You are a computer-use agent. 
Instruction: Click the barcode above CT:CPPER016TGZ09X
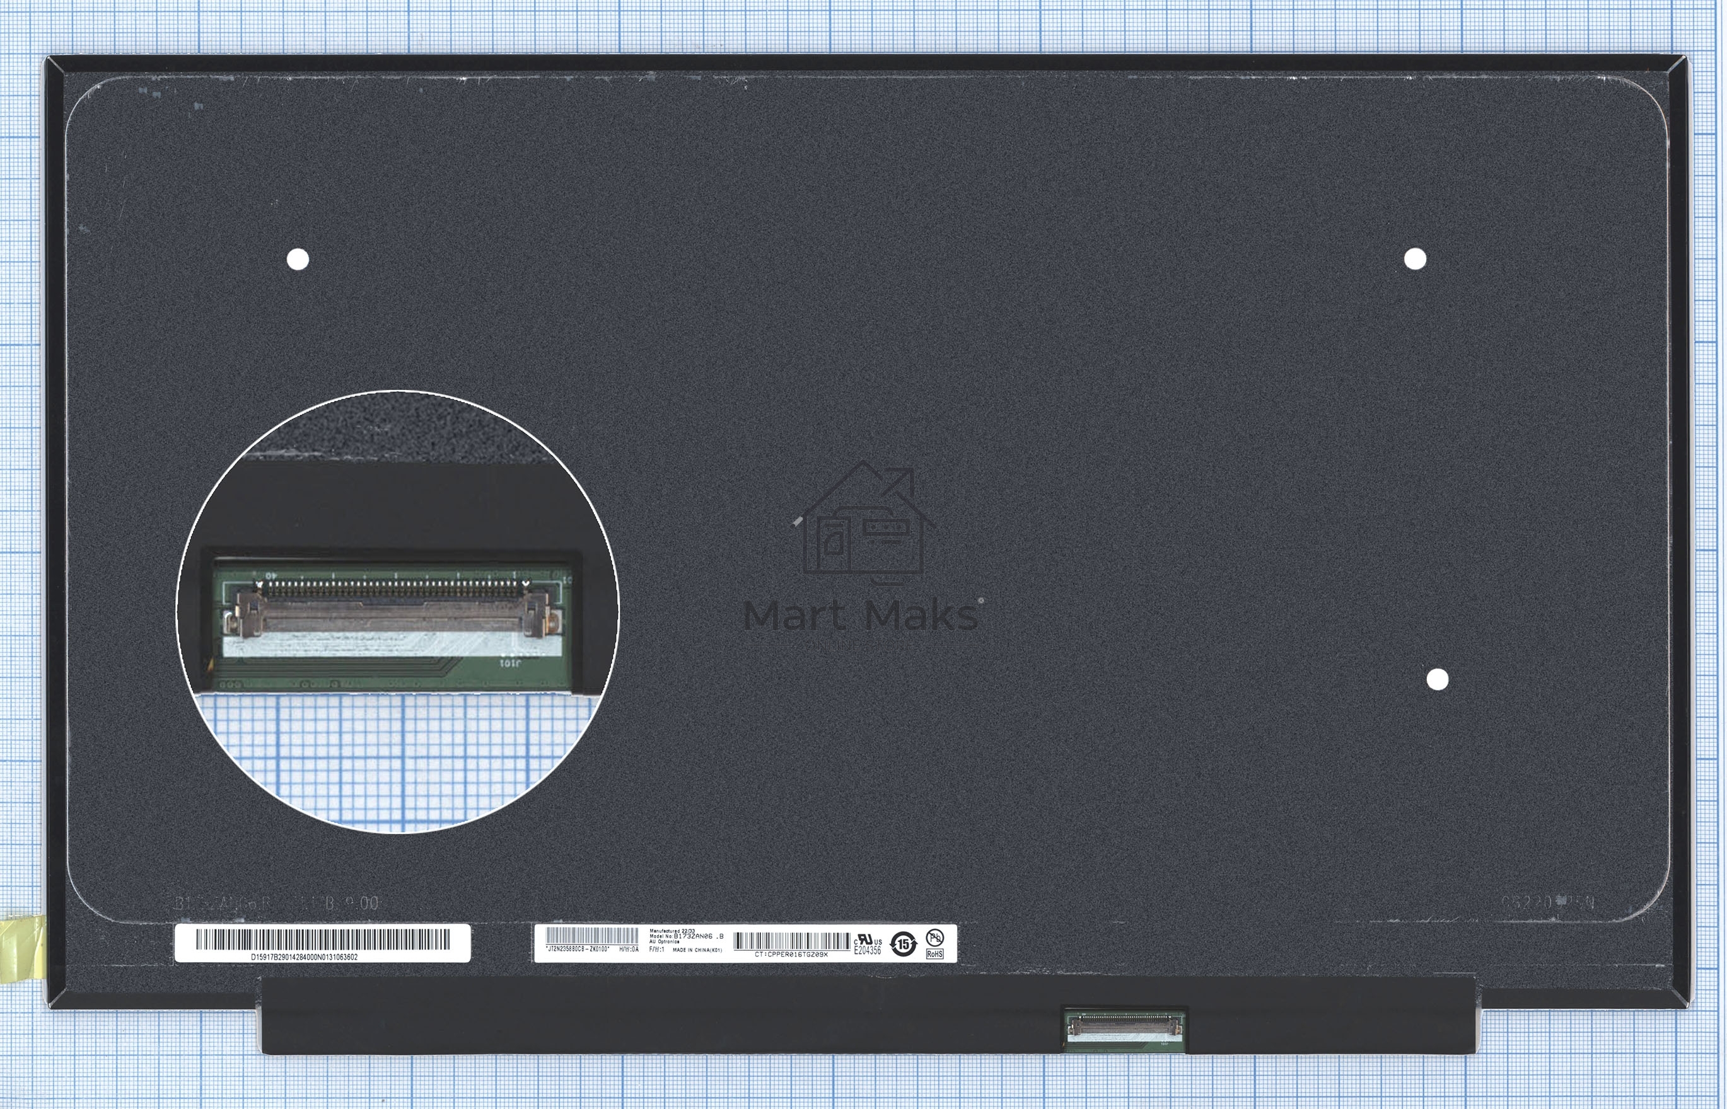(x=791, y=941)
